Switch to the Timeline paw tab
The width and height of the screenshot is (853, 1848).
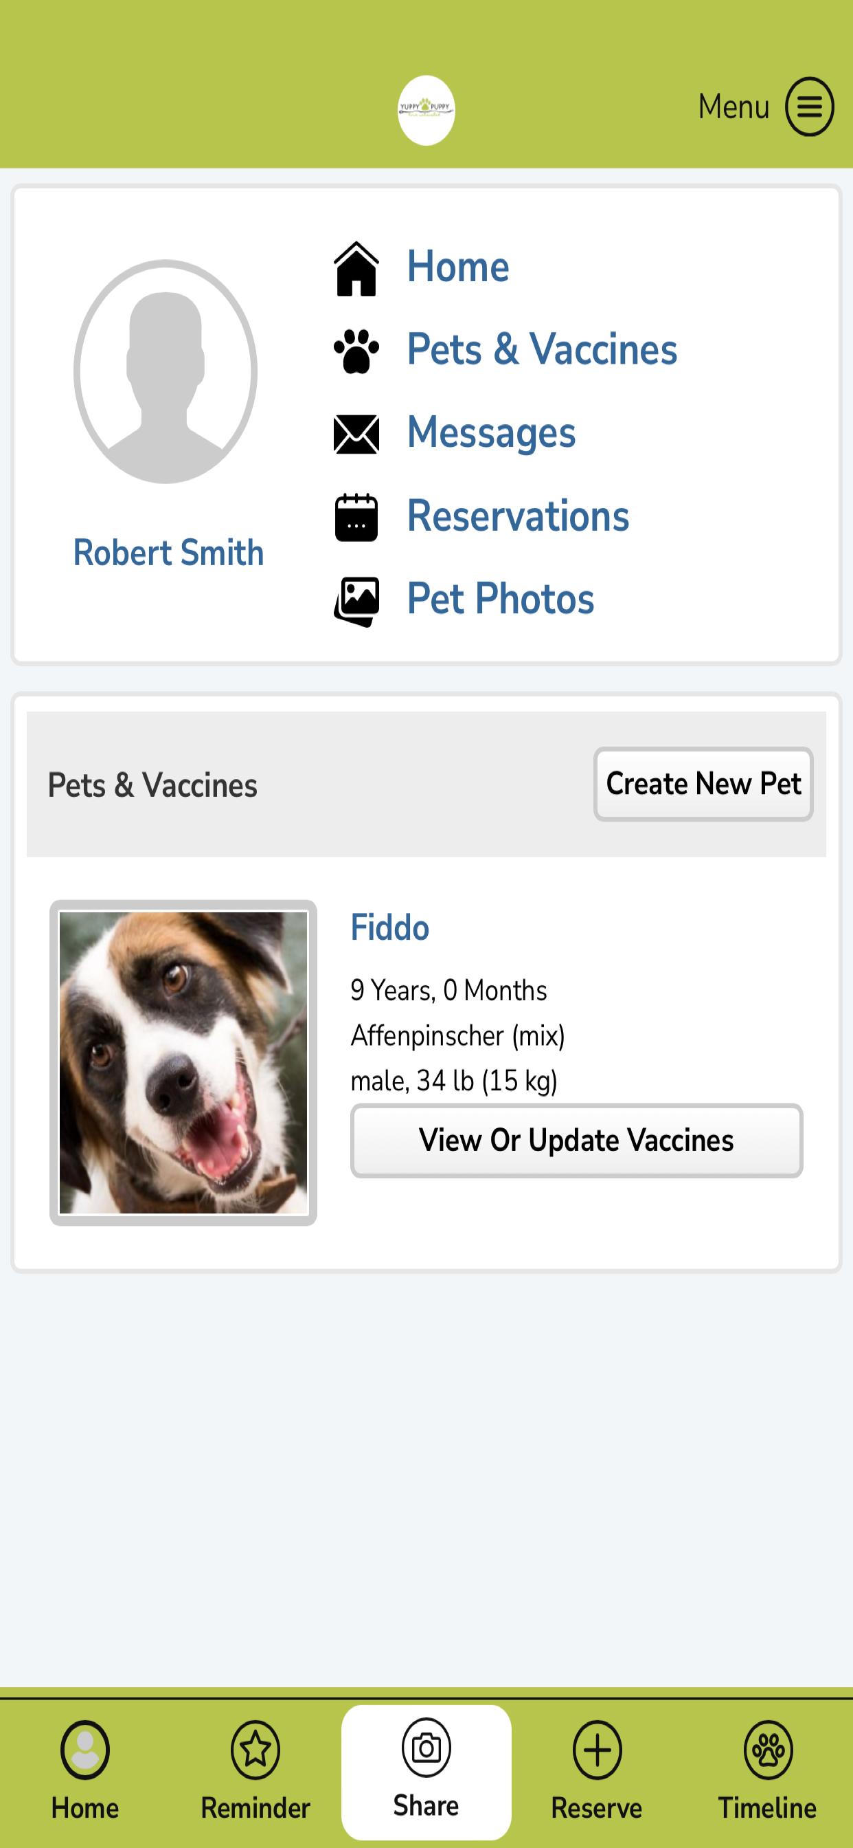click(768, 1772)
